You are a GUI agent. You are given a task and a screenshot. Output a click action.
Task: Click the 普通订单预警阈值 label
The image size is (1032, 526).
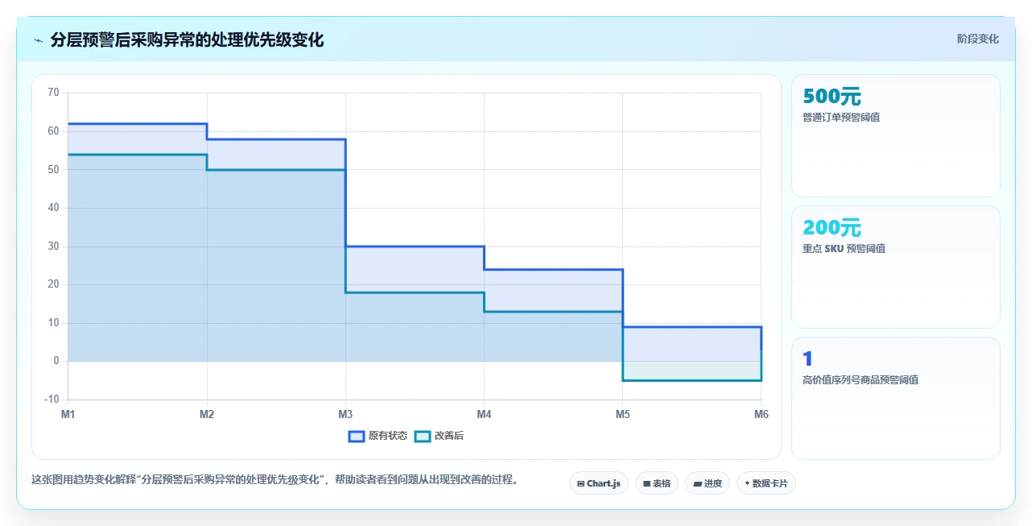click(x=841, y=118)
